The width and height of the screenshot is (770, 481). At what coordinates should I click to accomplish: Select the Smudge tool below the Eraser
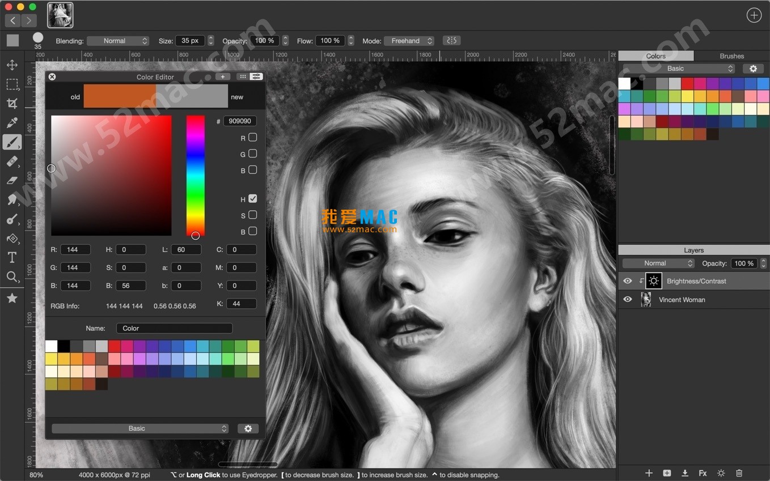coord(12,199)
